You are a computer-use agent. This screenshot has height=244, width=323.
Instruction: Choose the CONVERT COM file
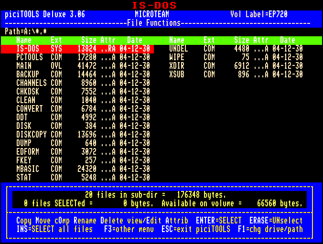pyautogui.click(x=83, y=109)
